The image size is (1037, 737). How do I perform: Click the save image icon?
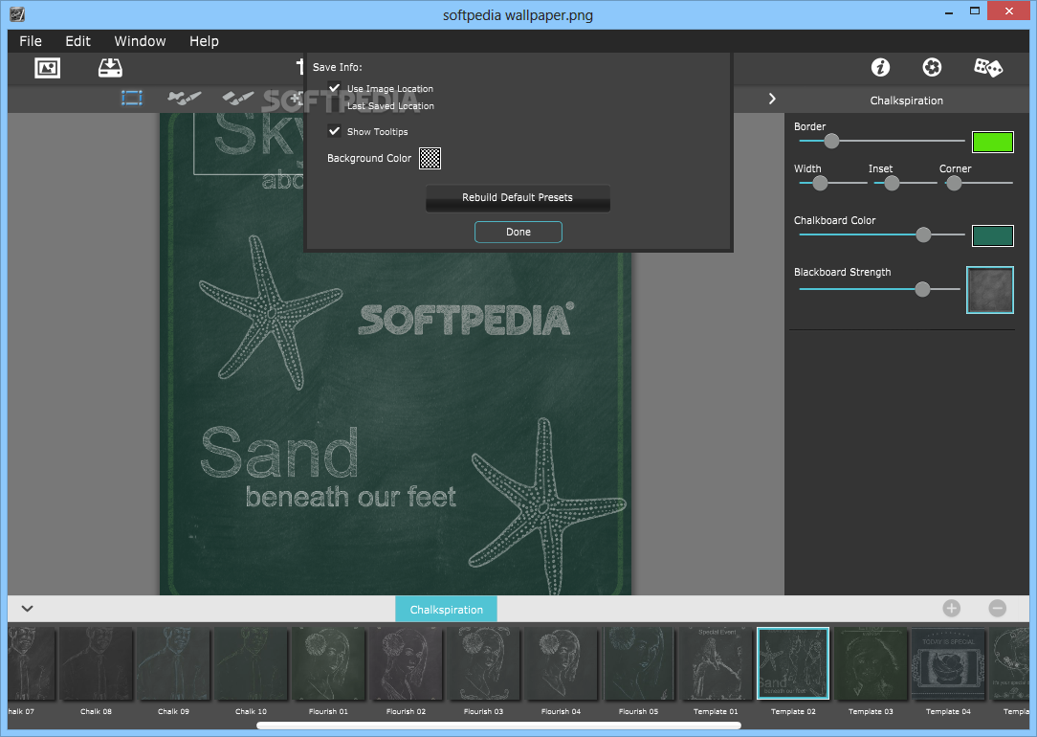pyautogui.click(x=110, y=68)
